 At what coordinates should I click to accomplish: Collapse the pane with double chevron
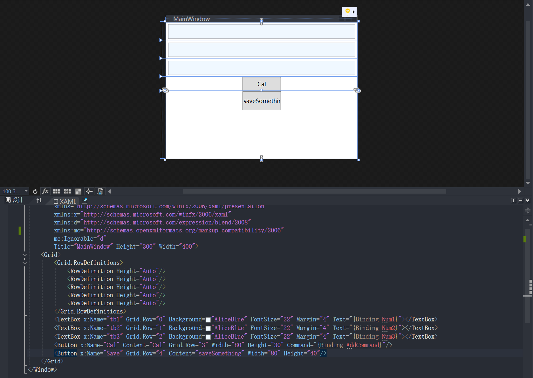tap(528, 201)
